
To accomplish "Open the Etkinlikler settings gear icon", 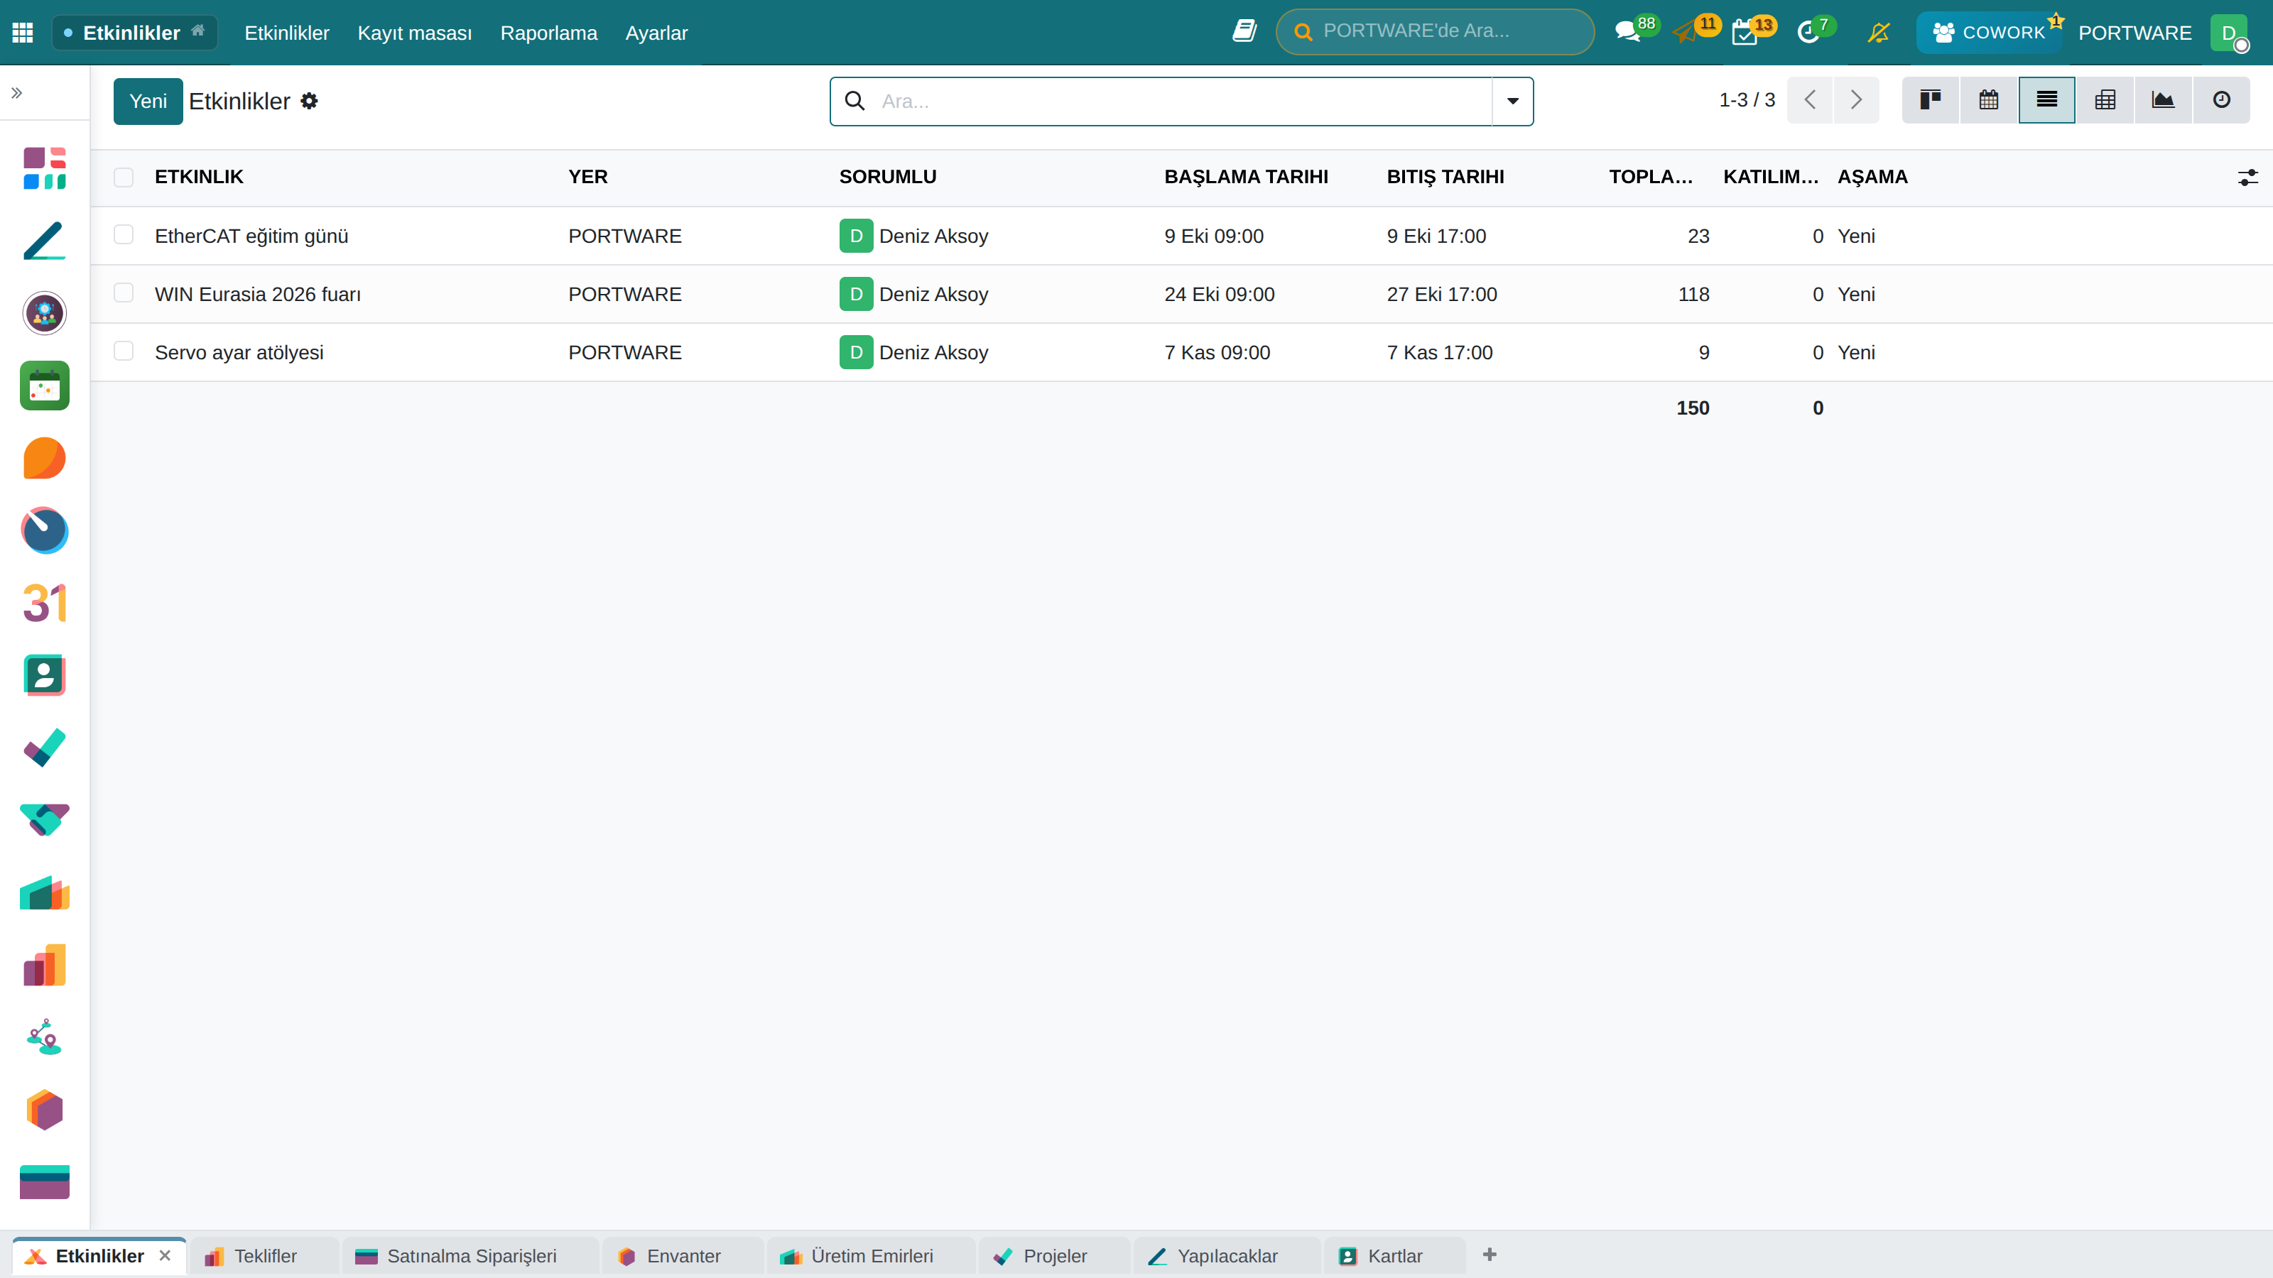I will coord(309,101).
